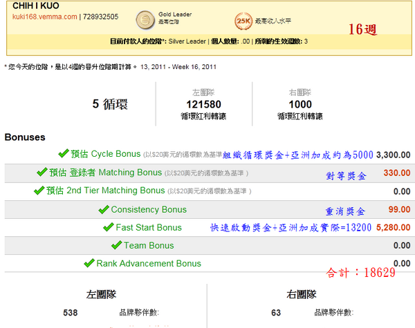Select the 330.00 Matching Bonus amount
Viewport: 415px width, 328px height.
(397, 173)
